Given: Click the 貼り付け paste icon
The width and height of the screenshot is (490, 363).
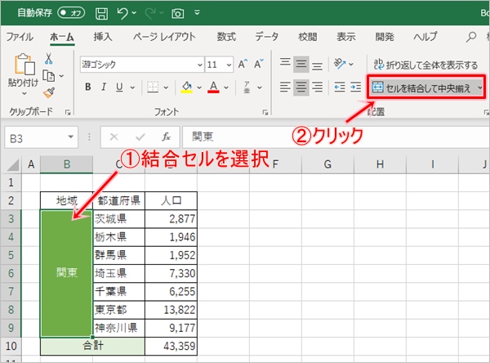Looking at the screenshot, I should (24, 64).
